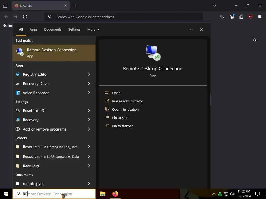Click the taskbar search box
Screen dimensions: 266x199
click(x=54, y=194)
